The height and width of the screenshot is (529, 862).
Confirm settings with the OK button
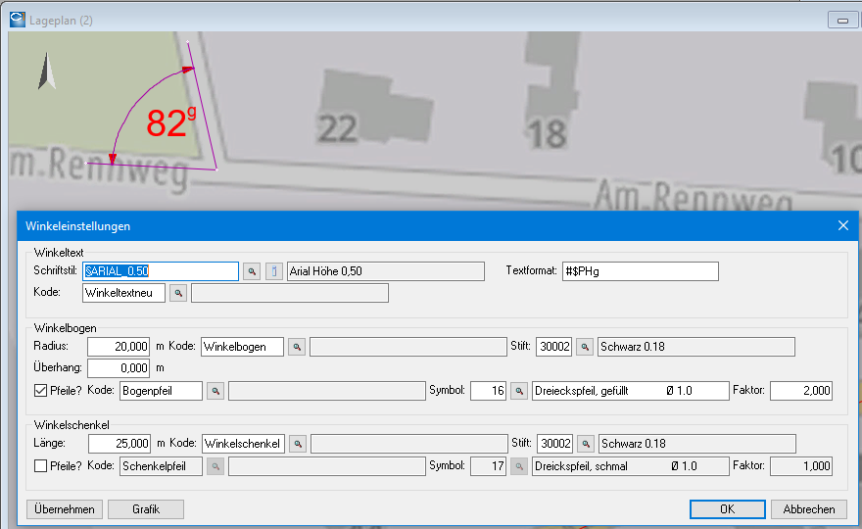pos(727,509)
